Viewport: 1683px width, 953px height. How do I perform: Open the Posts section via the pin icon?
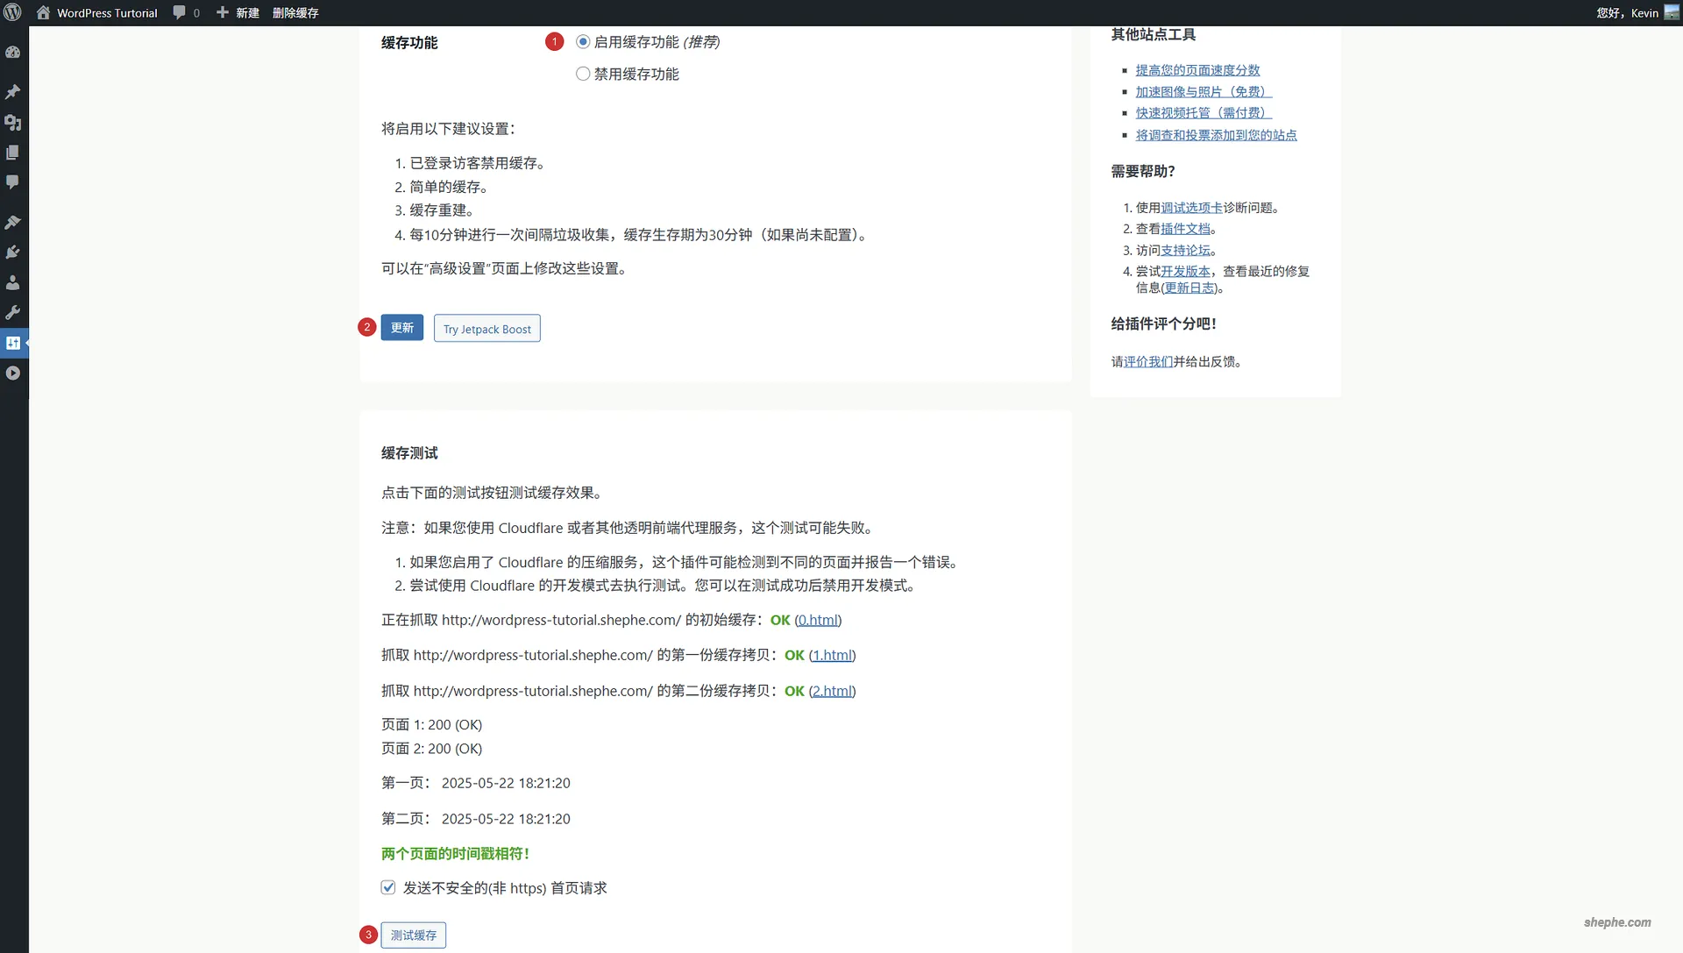pos(13,92)
